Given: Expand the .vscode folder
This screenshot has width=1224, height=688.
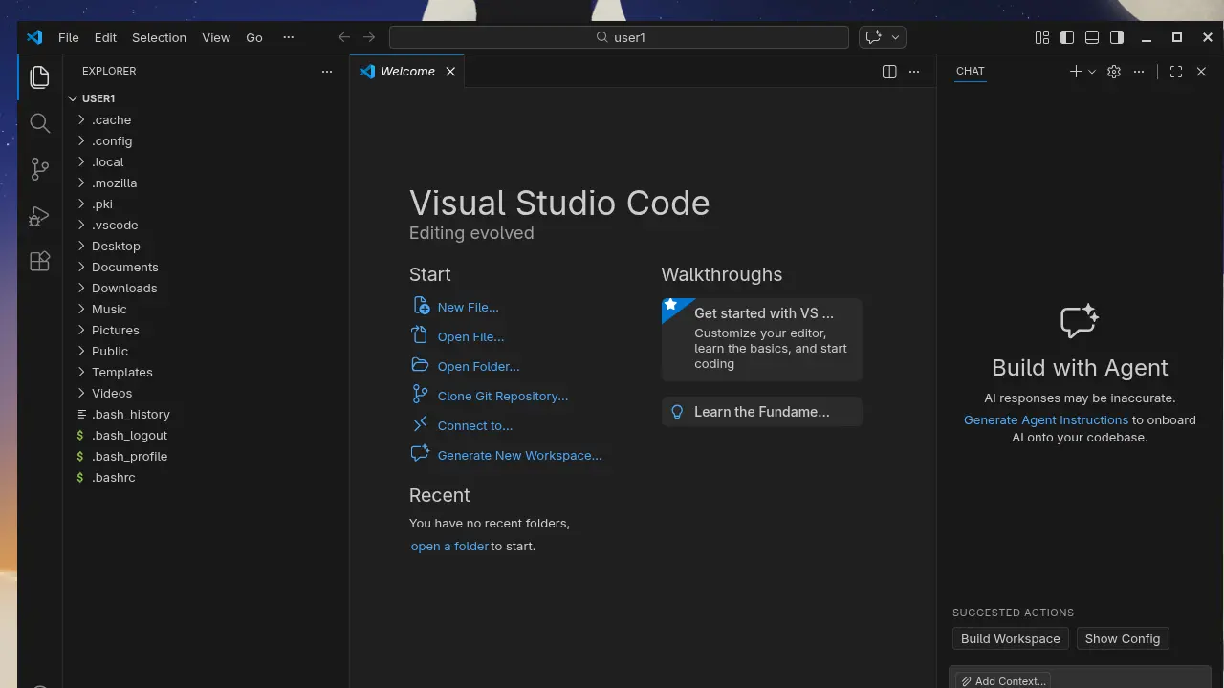Looking at the screenshot, I should point(116,225).
